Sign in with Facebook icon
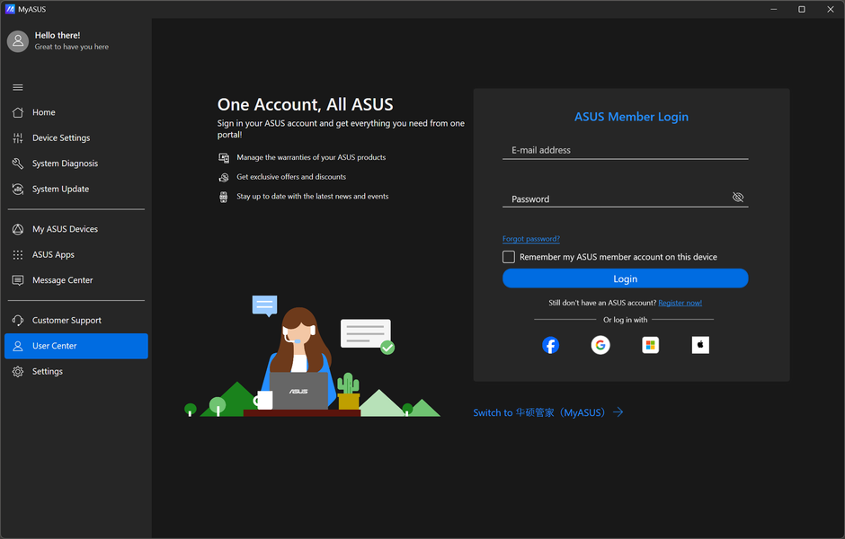Image resolution: width=845 pixels, height=539 pixels. pos(550,345)
